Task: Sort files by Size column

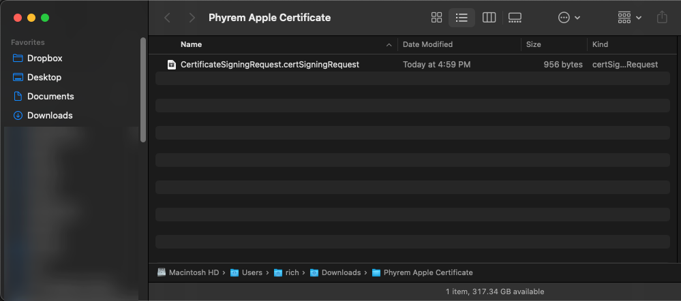Action: (533, 44)
